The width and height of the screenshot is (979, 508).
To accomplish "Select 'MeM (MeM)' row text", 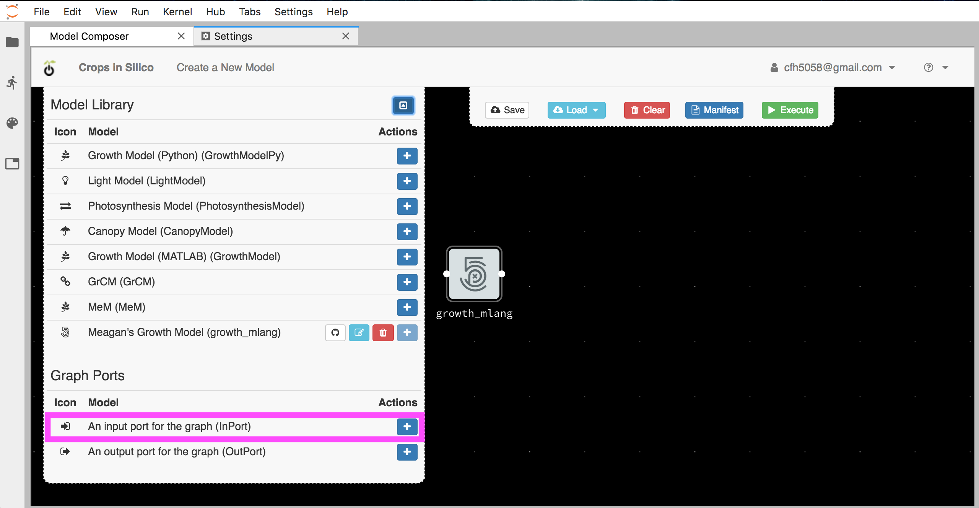I will coord(117,307).
